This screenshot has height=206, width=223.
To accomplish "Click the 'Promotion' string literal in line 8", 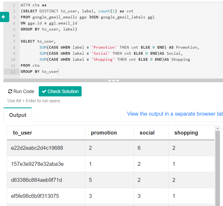I will [104, 47].
